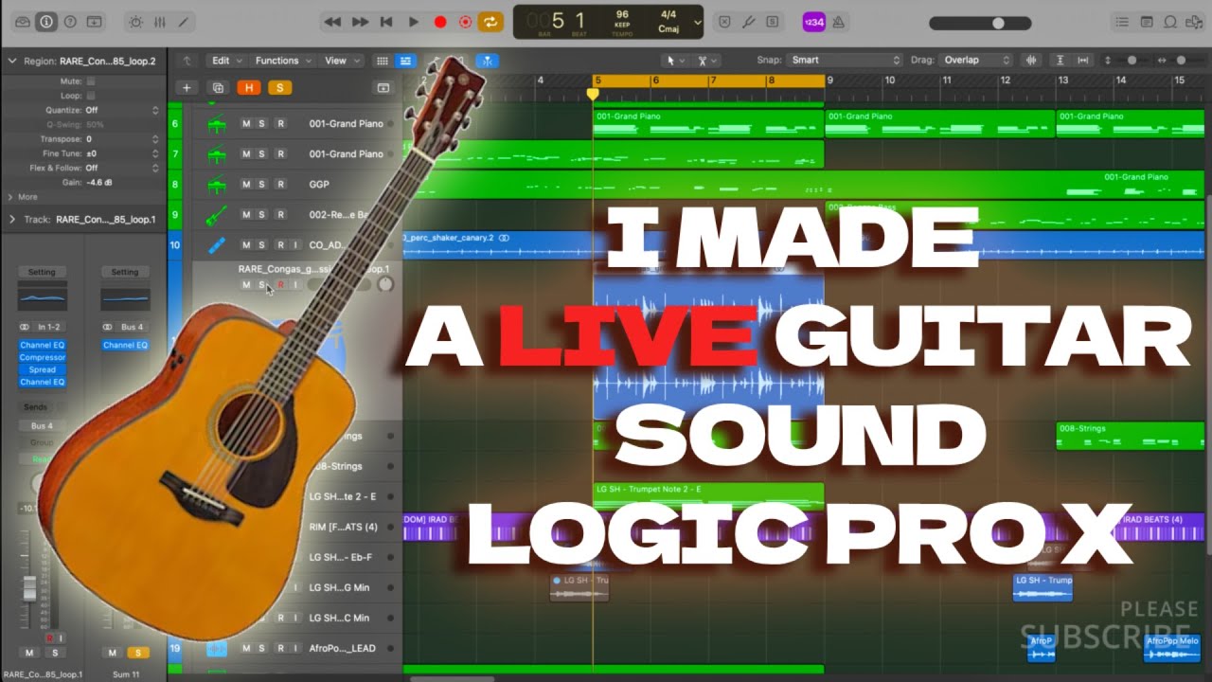Toggle the Inspector info button
Screen dimensions: 1212x682
pyautogui.click(x=45, y=21)
